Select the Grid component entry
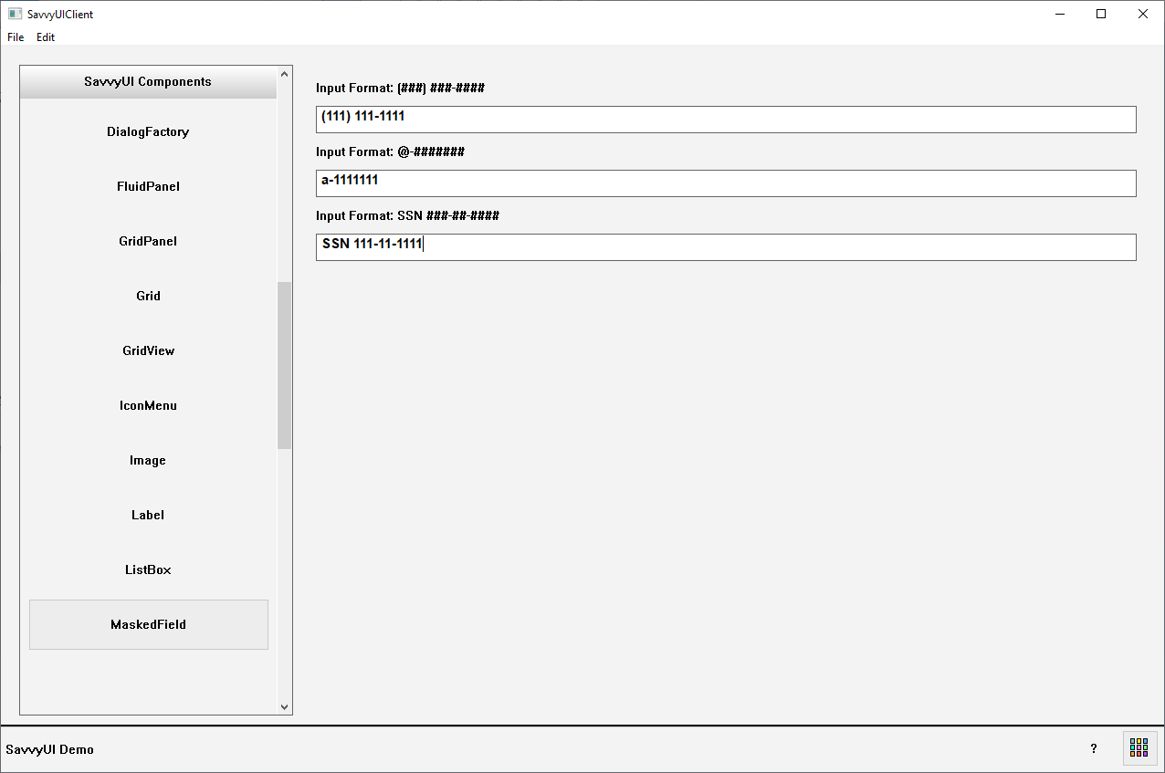 pyautogui.click(x=148, y=296)
